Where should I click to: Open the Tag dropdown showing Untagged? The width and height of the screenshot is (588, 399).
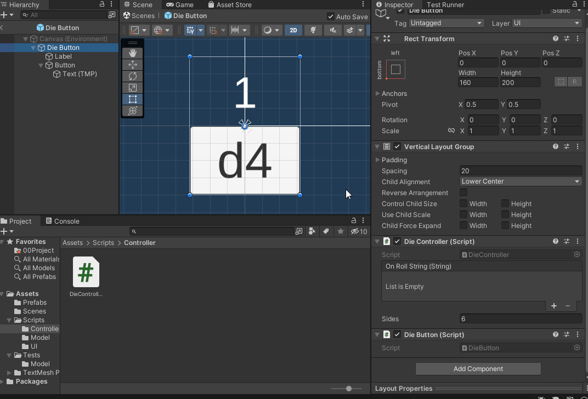tap(446, 23)
